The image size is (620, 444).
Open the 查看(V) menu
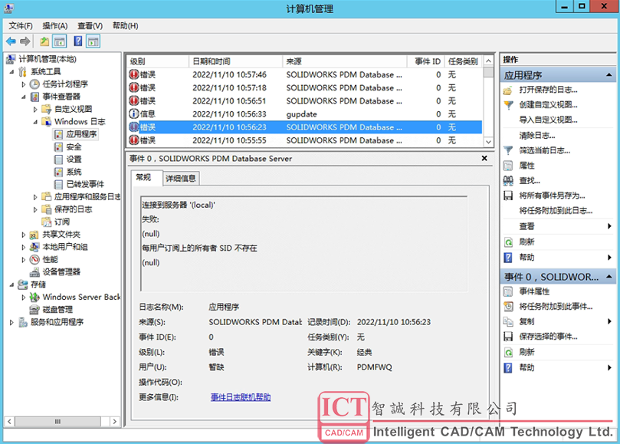pyautogui.click(x=90, y=26)
